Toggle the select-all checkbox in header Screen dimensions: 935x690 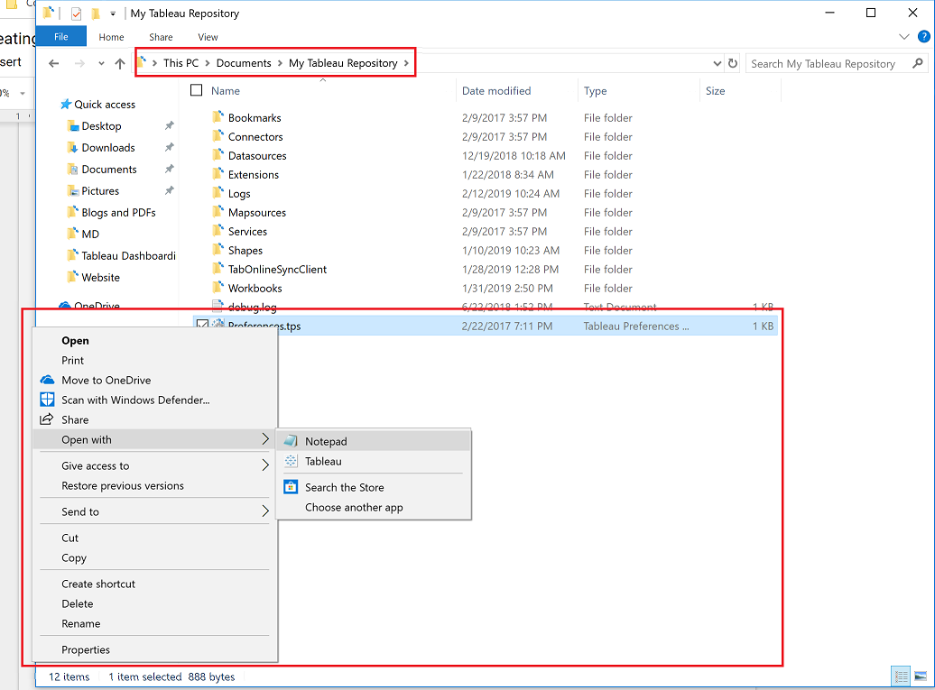196,90
